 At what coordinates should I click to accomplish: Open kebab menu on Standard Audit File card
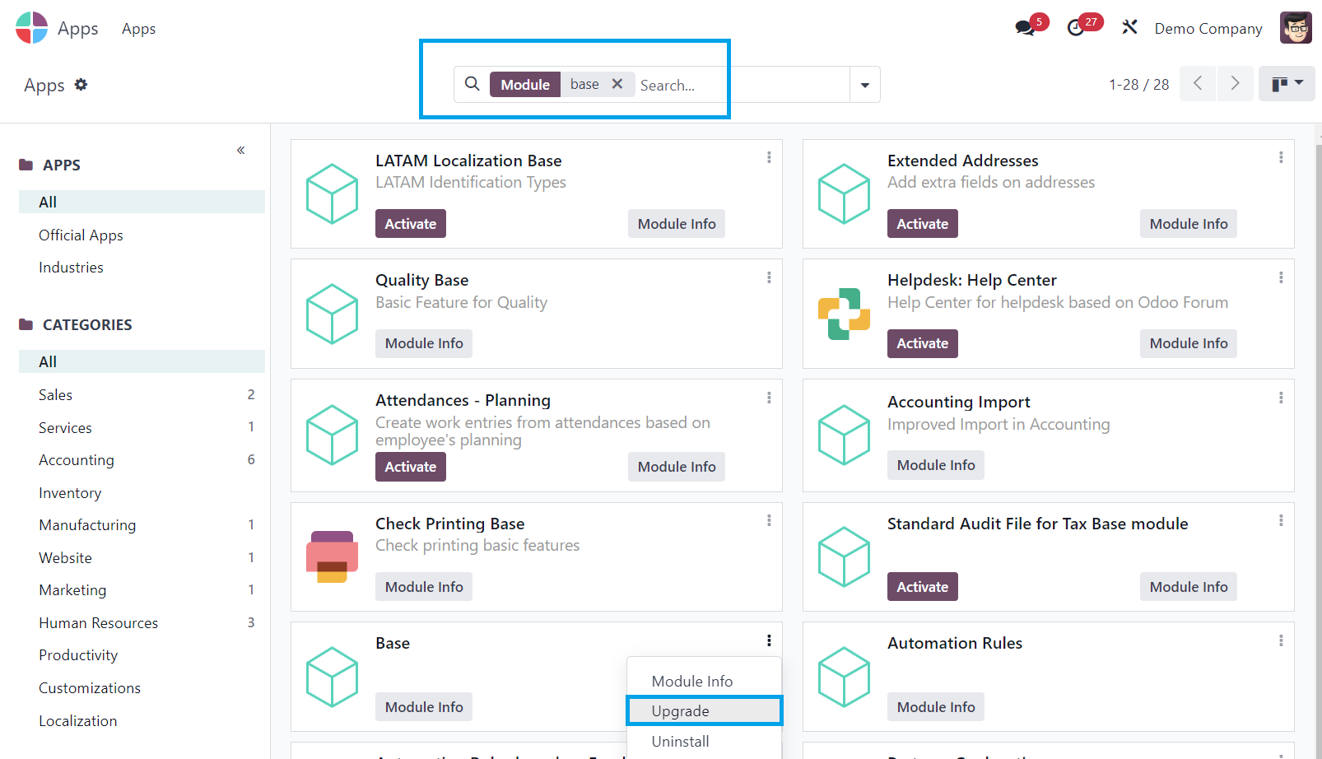click(1281, 520)
